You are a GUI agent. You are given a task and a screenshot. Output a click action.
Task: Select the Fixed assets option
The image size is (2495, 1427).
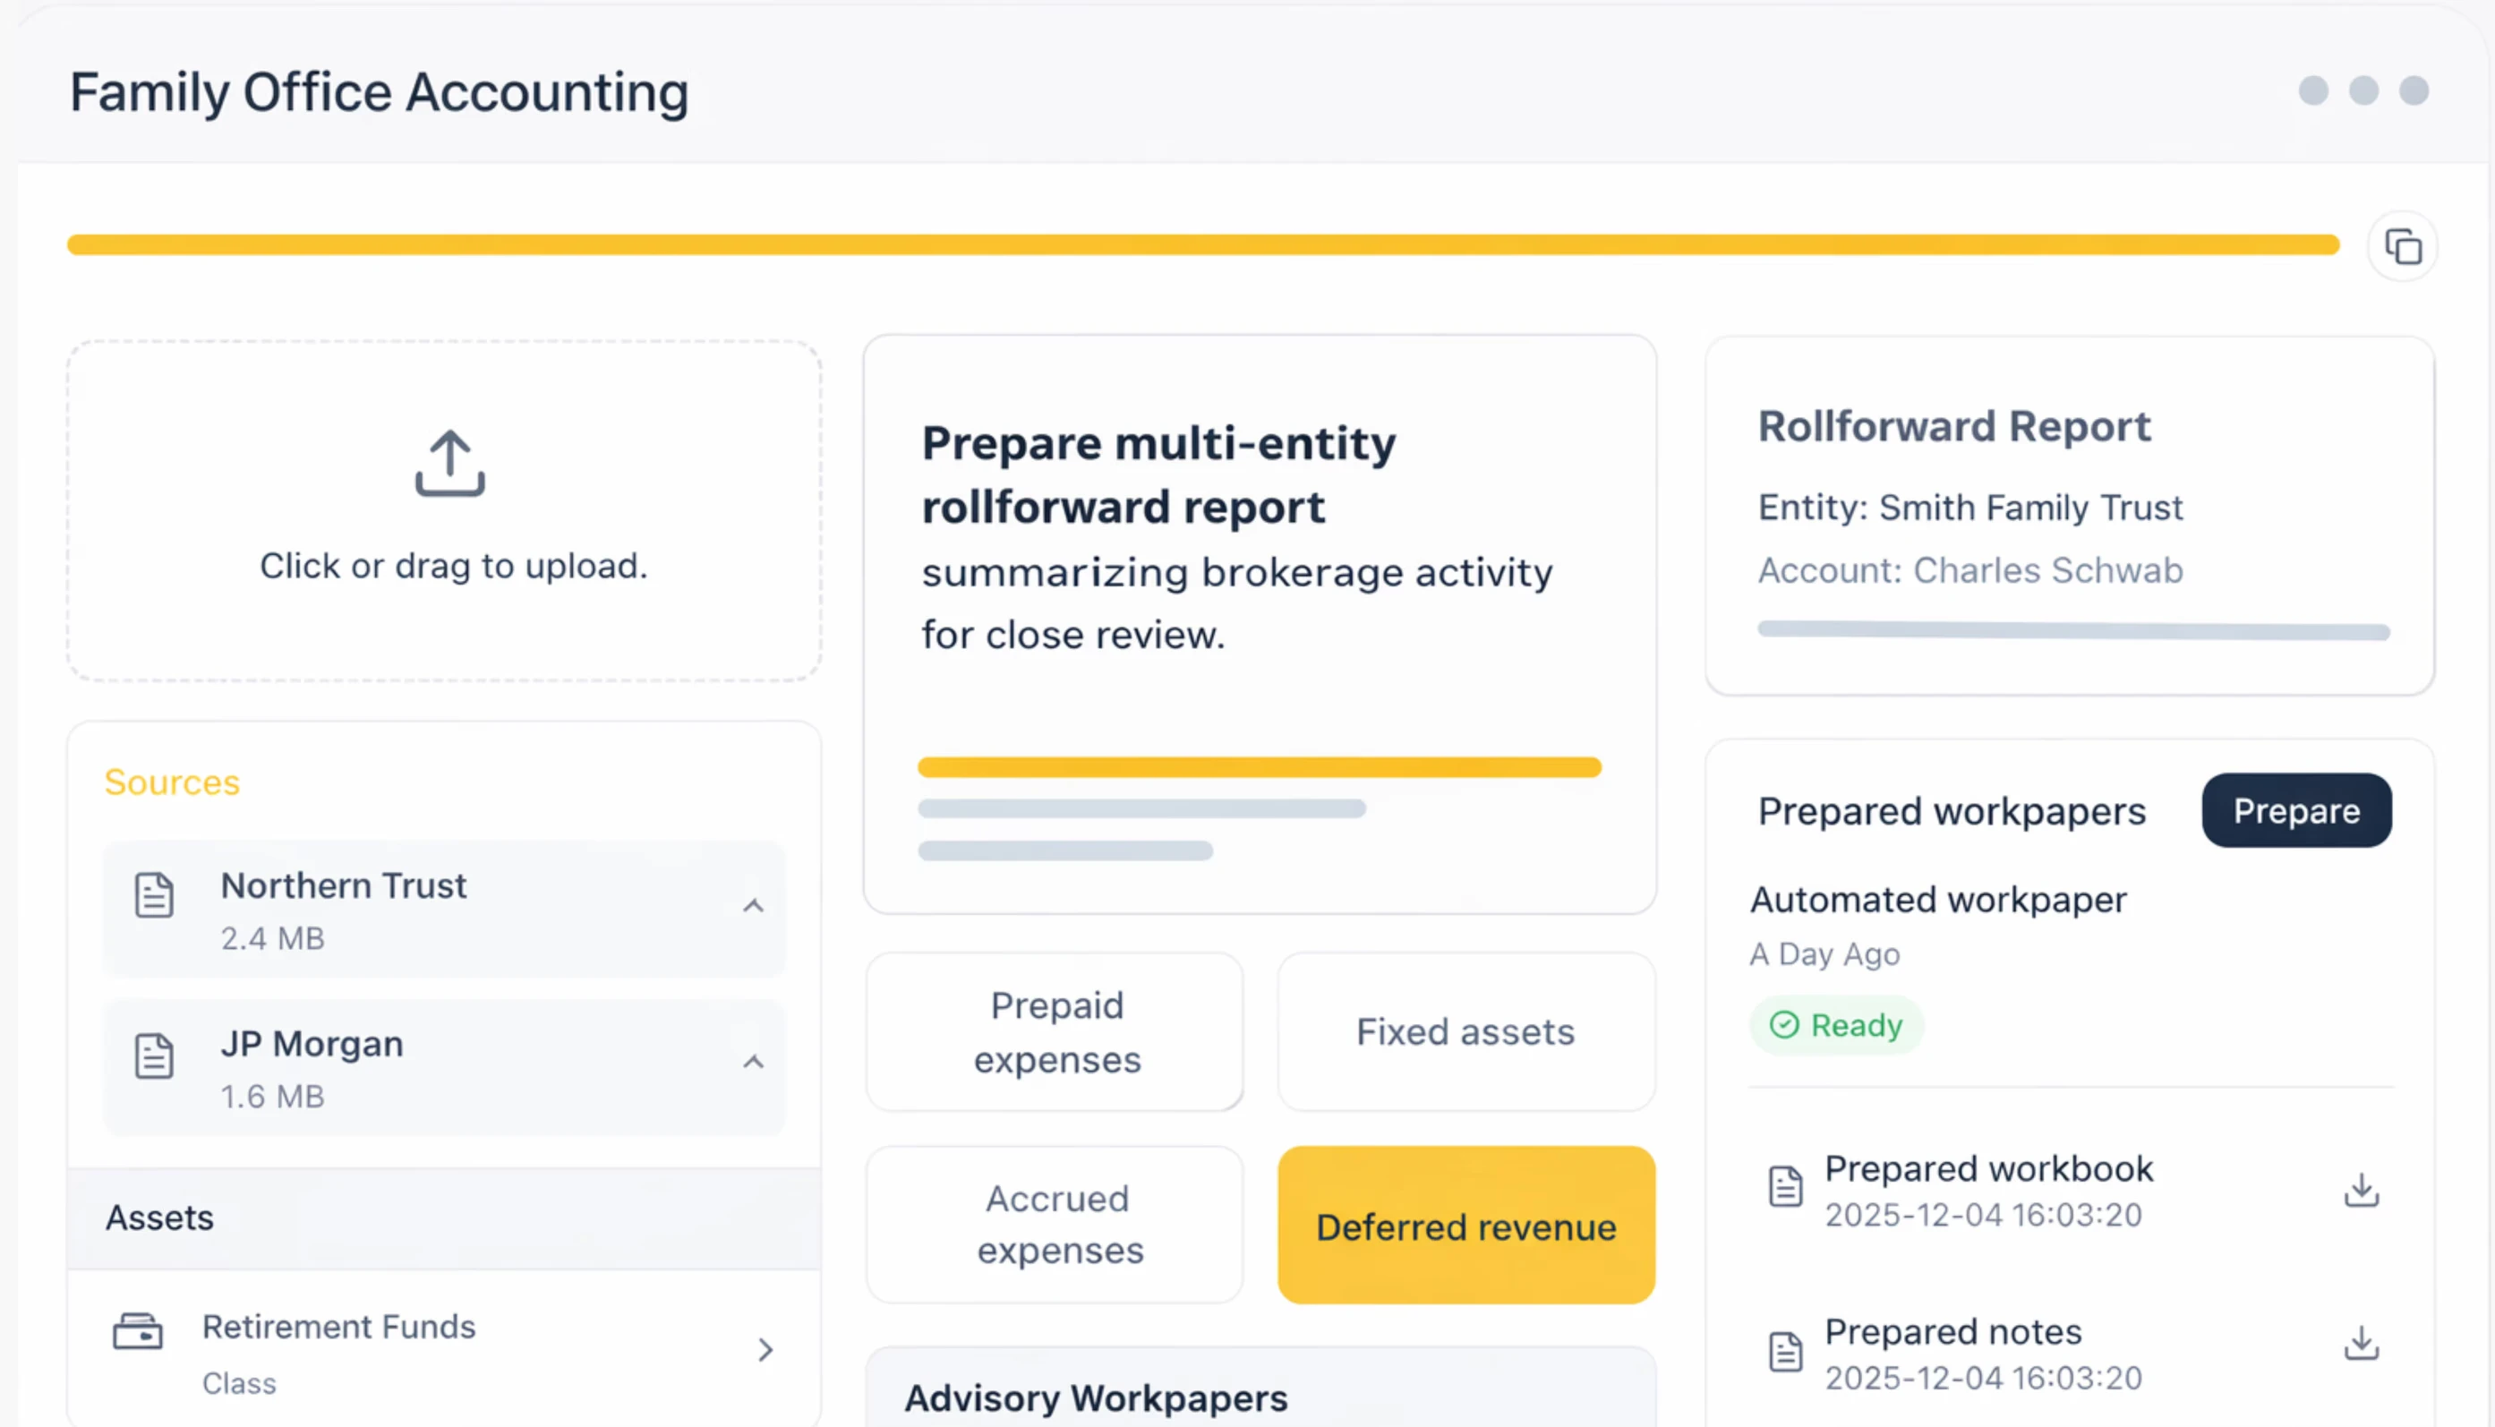pos(1465,1031)
